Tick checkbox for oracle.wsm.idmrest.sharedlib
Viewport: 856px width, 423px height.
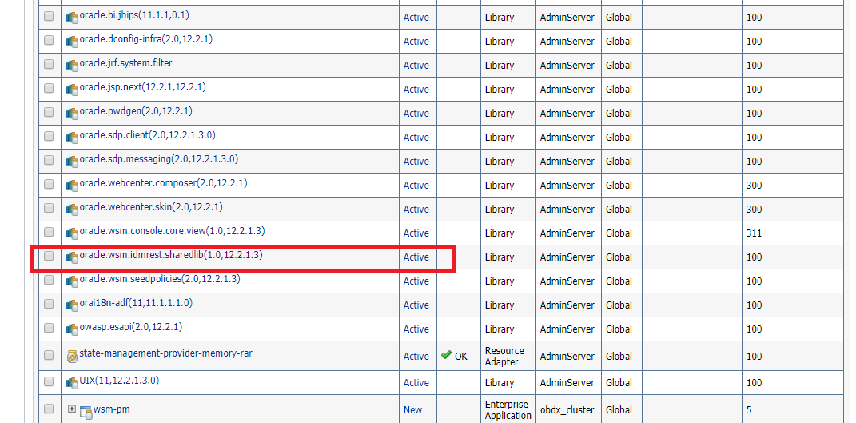(x=49, y=256)
